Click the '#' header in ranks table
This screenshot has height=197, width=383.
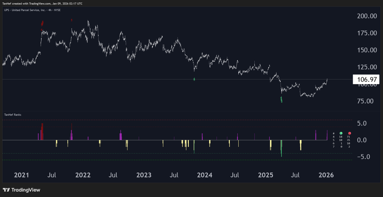click(x=333, y=133)
